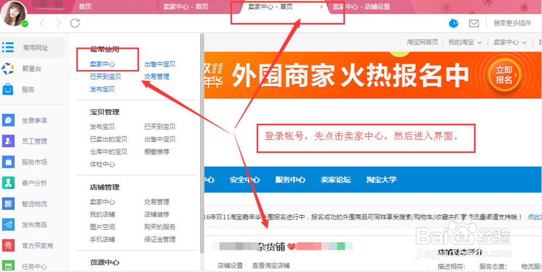The width and height of the screenshot is (542, 272).
Task: Click 货源中心 section heading
Action: click(105, 263)
